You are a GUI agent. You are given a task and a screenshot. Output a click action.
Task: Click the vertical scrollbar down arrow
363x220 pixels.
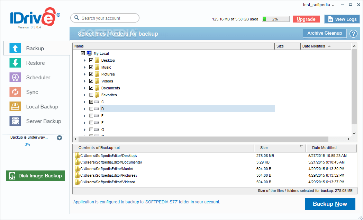[x=354, y=133]
